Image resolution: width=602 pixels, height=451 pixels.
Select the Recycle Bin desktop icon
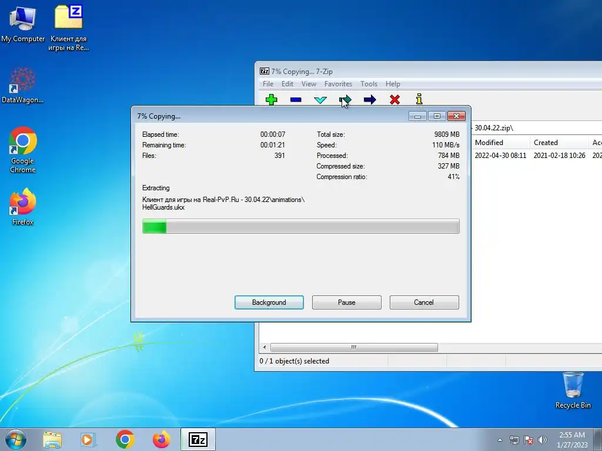click(573, 391)
